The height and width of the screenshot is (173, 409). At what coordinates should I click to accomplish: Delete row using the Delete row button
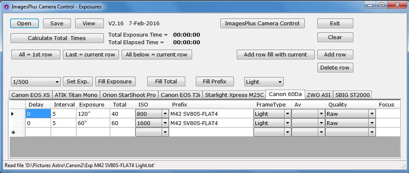click(x=335, y=68)
